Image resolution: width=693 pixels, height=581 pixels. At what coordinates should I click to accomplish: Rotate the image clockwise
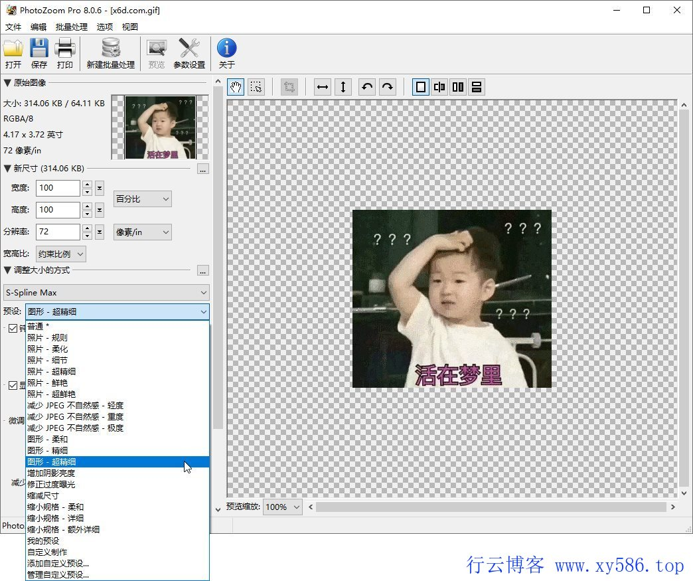click(388, 86)
